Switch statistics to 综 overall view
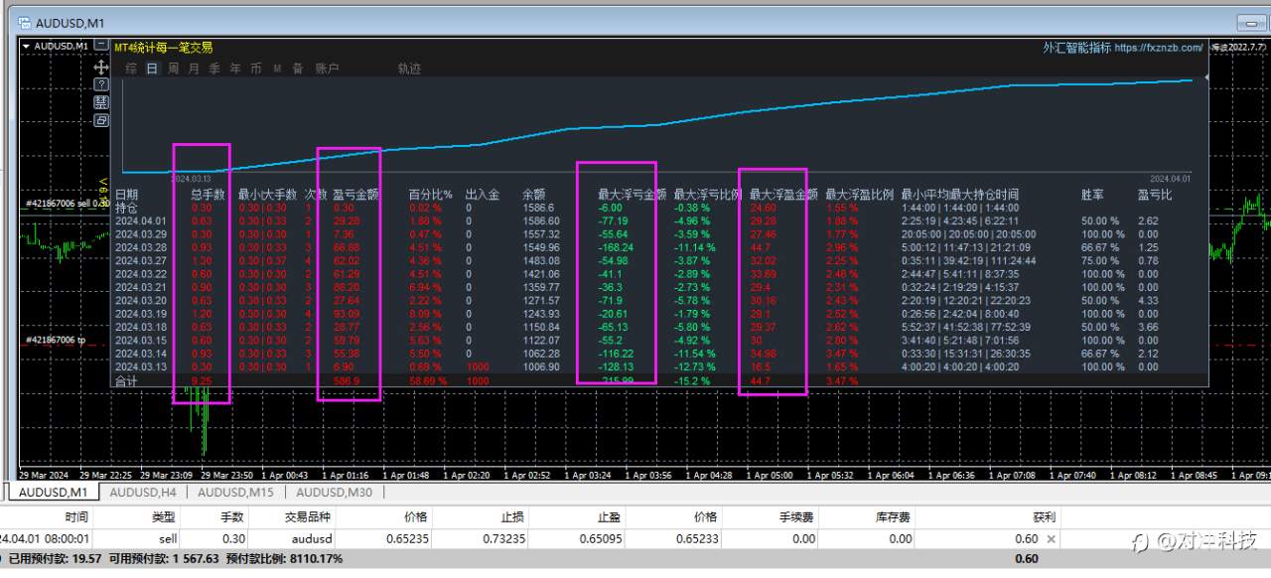This screenshot has width=1271, height=578. (131, 69)
